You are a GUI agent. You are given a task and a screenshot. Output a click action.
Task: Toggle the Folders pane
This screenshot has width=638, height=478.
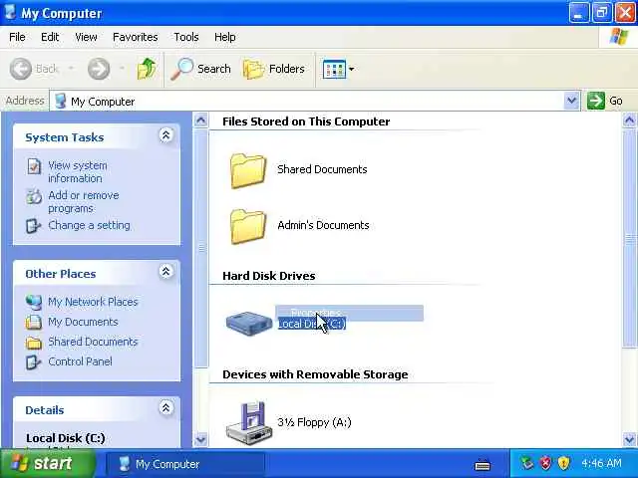tap(273, 69)
